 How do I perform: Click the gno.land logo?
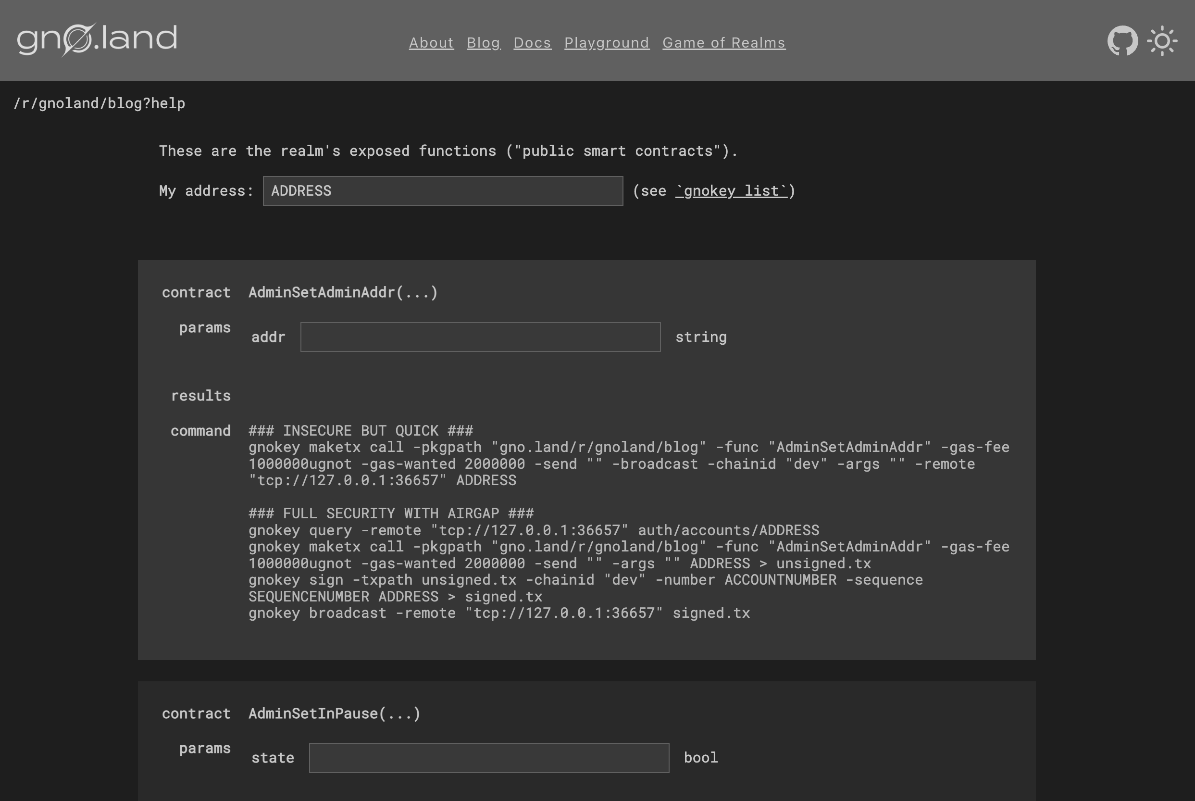click(97, 39)
